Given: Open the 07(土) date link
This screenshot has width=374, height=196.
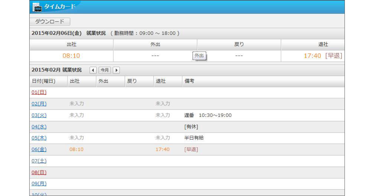Looking at the screenshot, I should pyautogui.click(x=39, y=161).
